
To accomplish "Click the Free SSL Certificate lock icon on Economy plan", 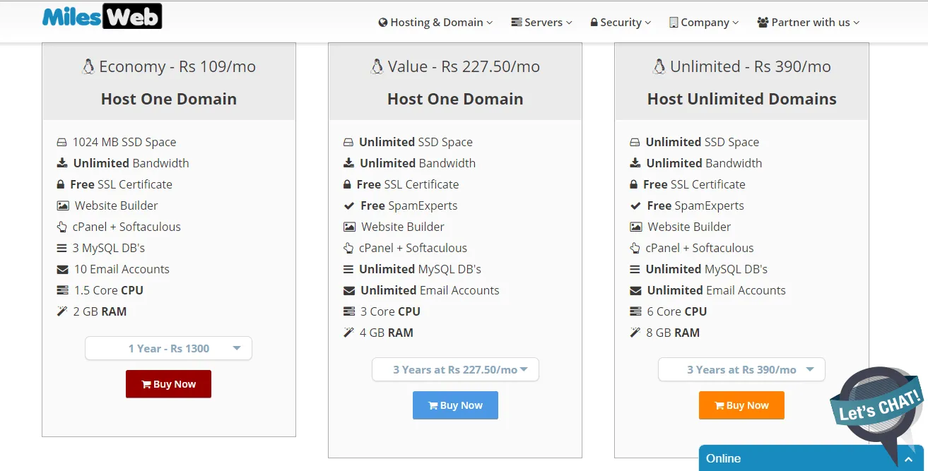I will pyautogui.click(x=61, y=184).
